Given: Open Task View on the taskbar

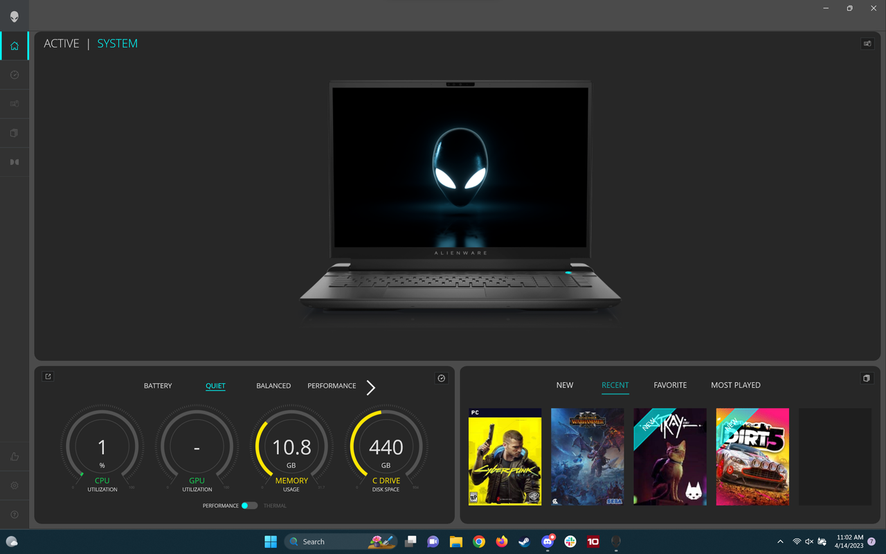Looking at the screenshot, I should 410,542.
